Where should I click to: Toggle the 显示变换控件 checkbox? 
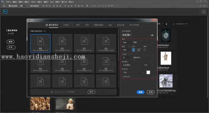pyautogui.click(x=29, y=6)
